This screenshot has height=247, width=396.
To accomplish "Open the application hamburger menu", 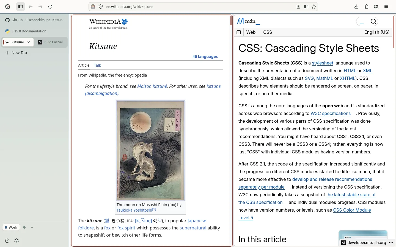I will click(x=386, y=7).
